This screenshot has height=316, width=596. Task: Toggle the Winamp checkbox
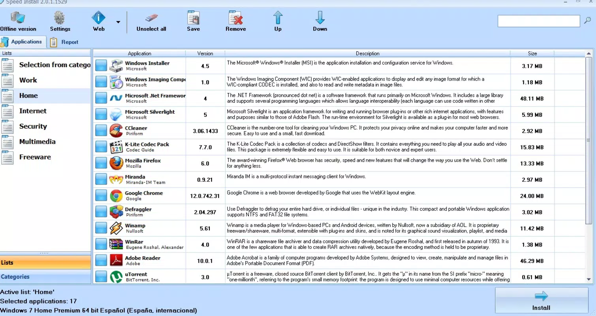pos(101,228)
